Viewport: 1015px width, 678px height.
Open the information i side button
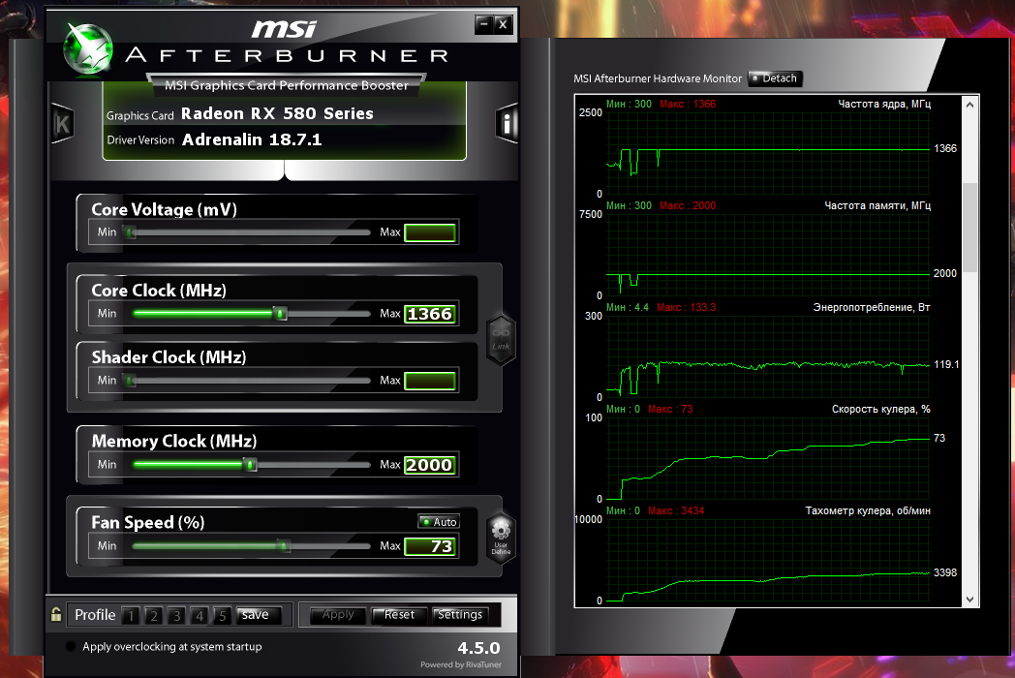click(507, 123)
